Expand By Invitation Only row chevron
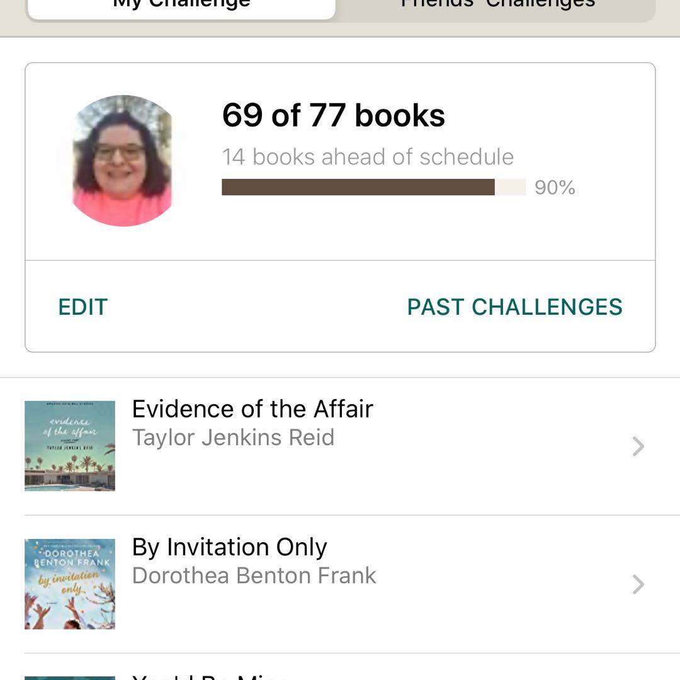The image size is (680, 680). [x=638, y=584]
